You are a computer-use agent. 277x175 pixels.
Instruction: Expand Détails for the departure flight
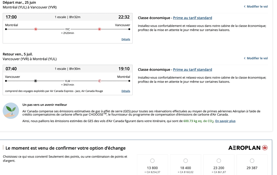[x=126, y=39]
